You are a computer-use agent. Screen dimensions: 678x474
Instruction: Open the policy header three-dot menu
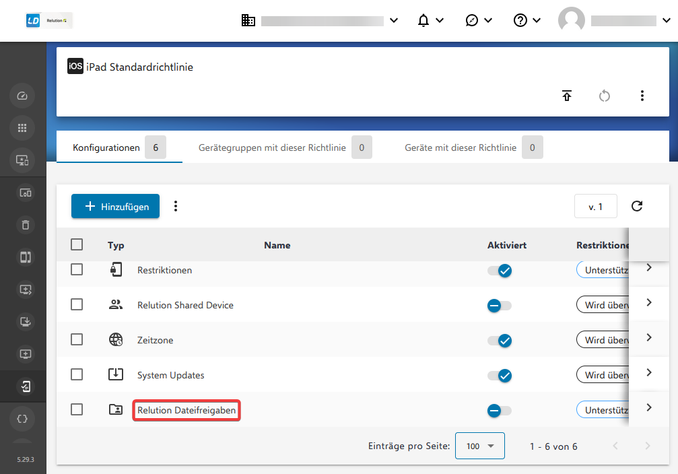(x=642, y=96)
